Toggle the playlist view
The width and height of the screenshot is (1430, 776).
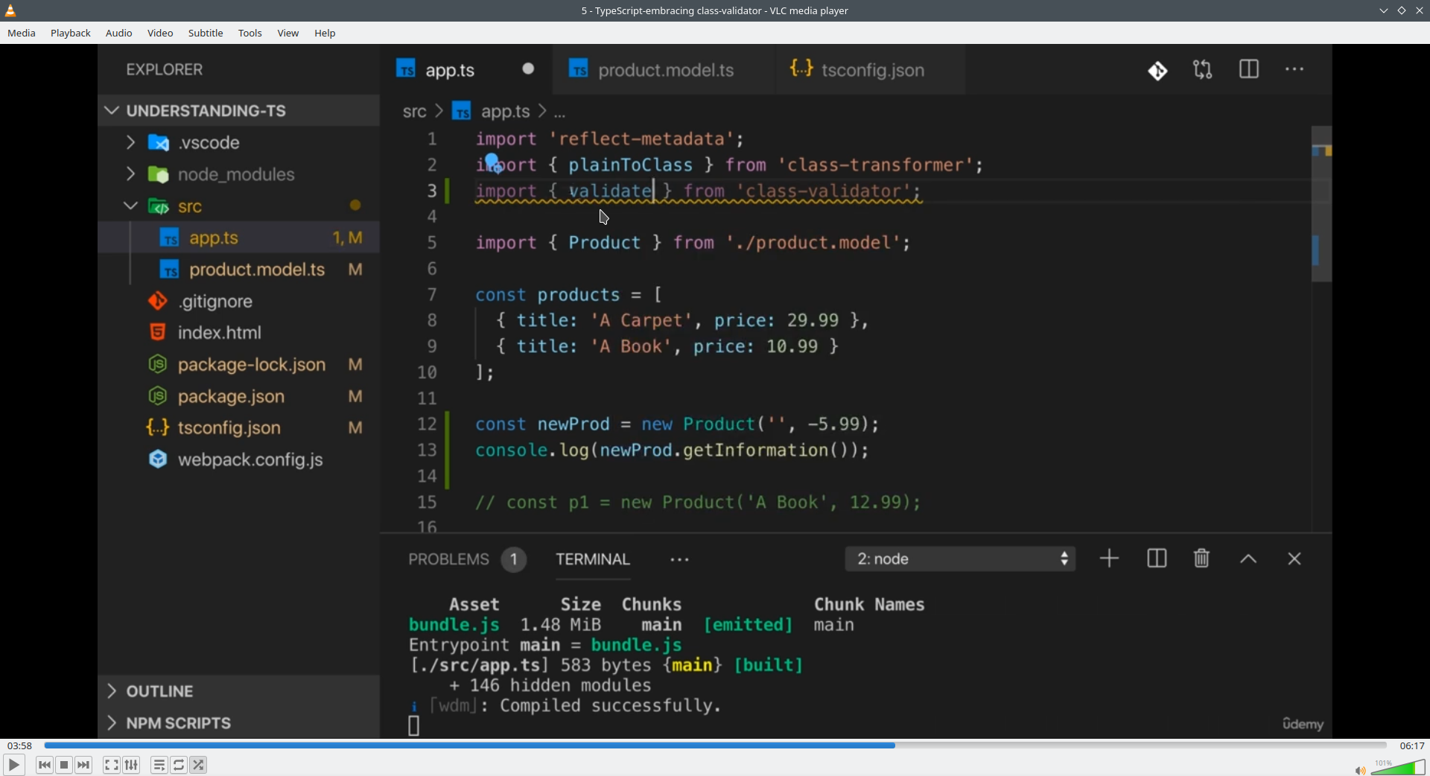tap(159, 765)
